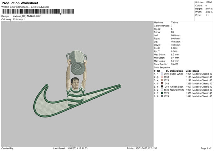Click the 'EndY:' label

157,51
